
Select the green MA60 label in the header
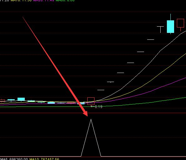coord(65,1)
